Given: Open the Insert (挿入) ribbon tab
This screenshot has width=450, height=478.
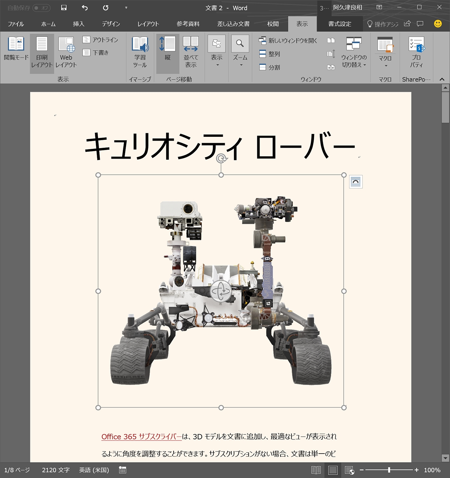Looking at the screenshot, I should 78,24.
